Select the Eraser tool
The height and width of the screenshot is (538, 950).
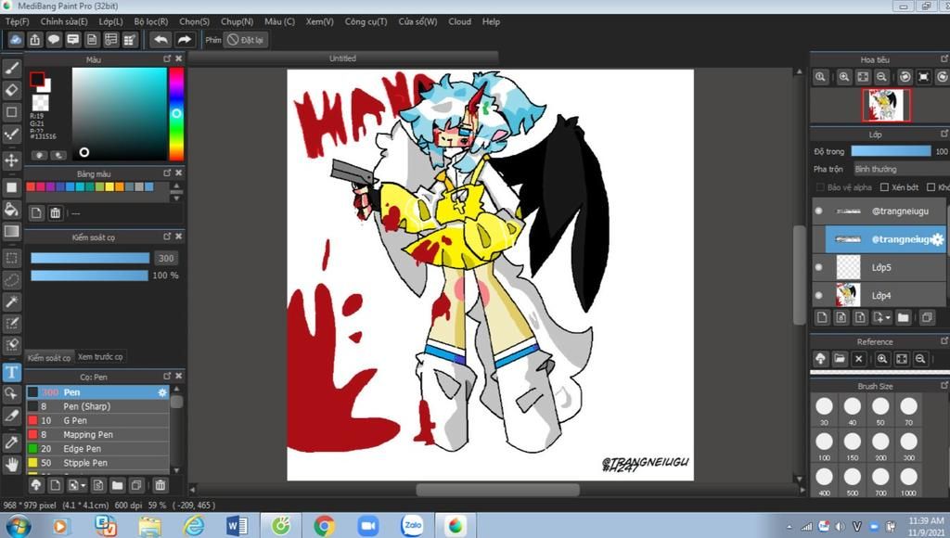11,90
